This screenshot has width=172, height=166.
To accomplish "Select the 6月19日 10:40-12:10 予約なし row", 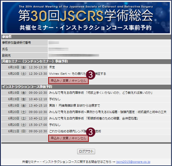I will [x=86, y=99].
